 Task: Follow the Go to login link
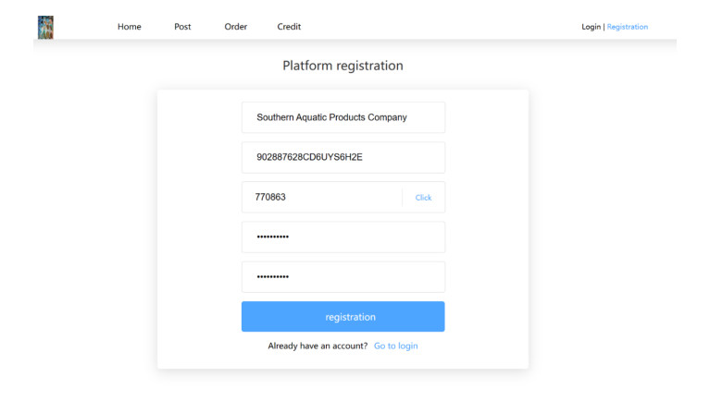[395, 346]
